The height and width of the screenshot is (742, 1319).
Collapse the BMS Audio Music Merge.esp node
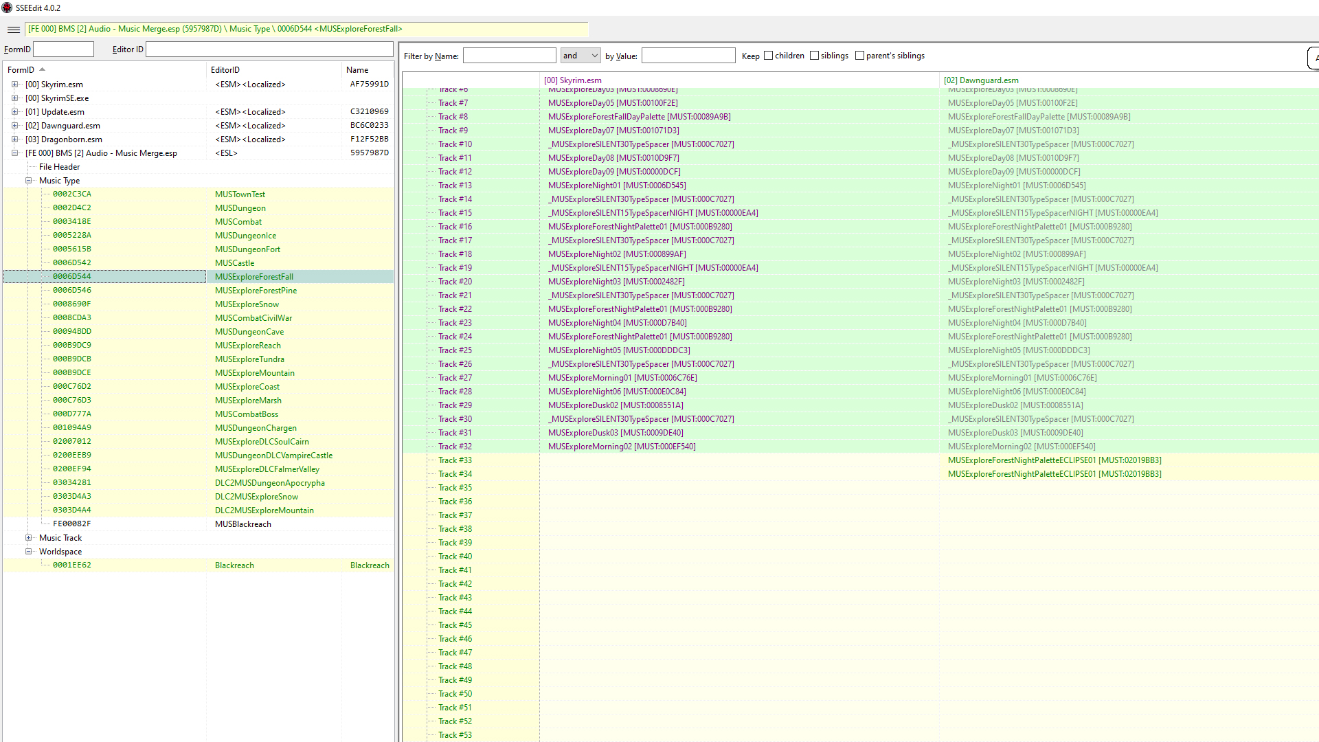(14, 153)
